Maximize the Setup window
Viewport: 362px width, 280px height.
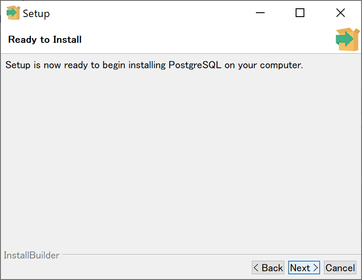coord(300,13)
